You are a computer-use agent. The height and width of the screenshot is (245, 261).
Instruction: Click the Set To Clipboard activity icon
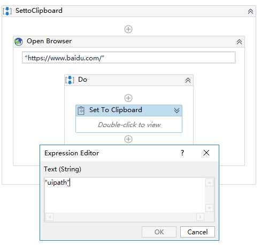(x=81, y=110)
